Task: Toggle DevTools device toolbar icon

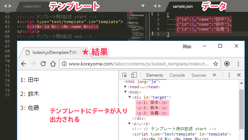Action: tap(134, 75)
